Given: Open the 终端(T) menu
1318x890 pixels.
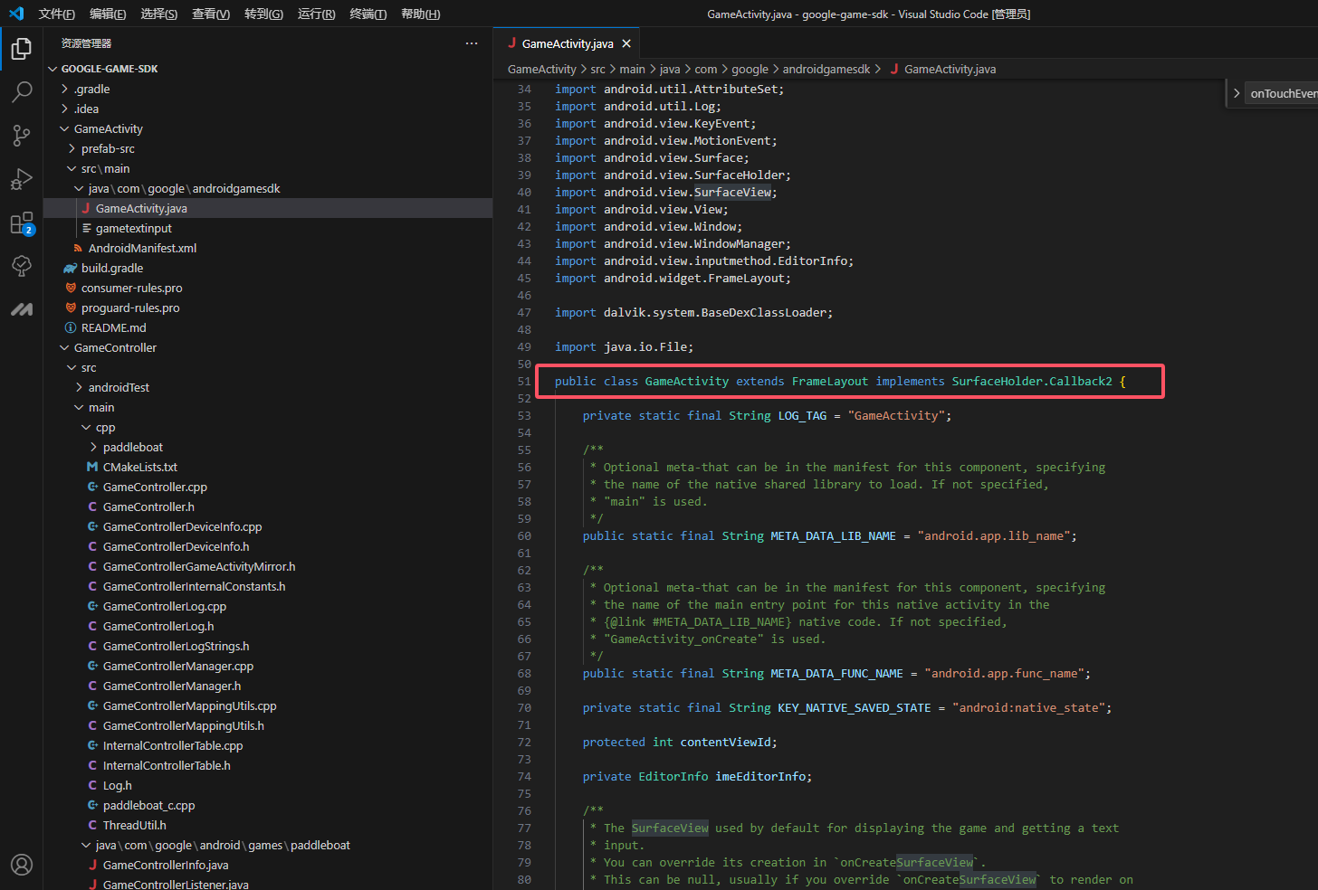Looking at the screenshot, I should 368,14.
